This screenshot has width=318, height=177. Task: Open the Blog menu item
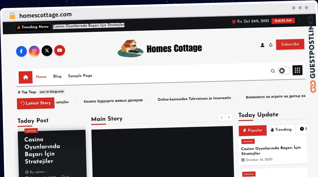(57, 76)
